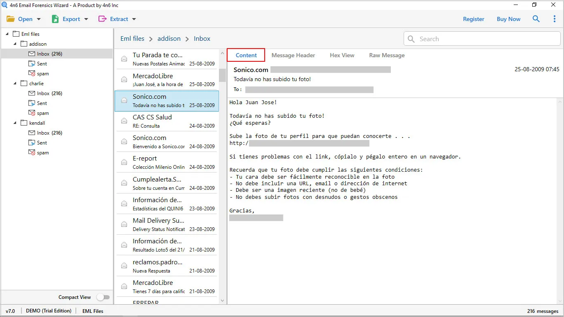The image size is (564, 317).
Task: Click Eml files in the breadcrumb
Action: (x=132, y=39)
